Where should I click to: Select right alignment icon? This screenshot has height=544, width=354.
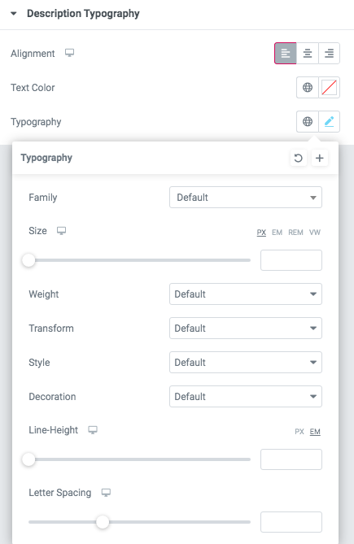click(329, 54)
